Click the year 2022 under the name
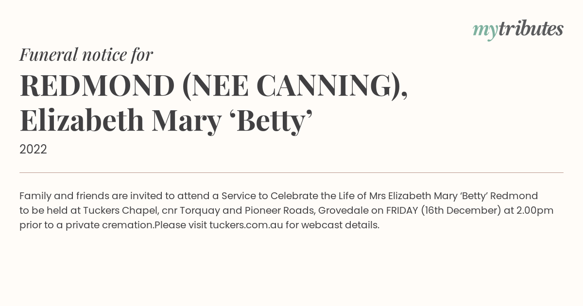 (33, 150)
